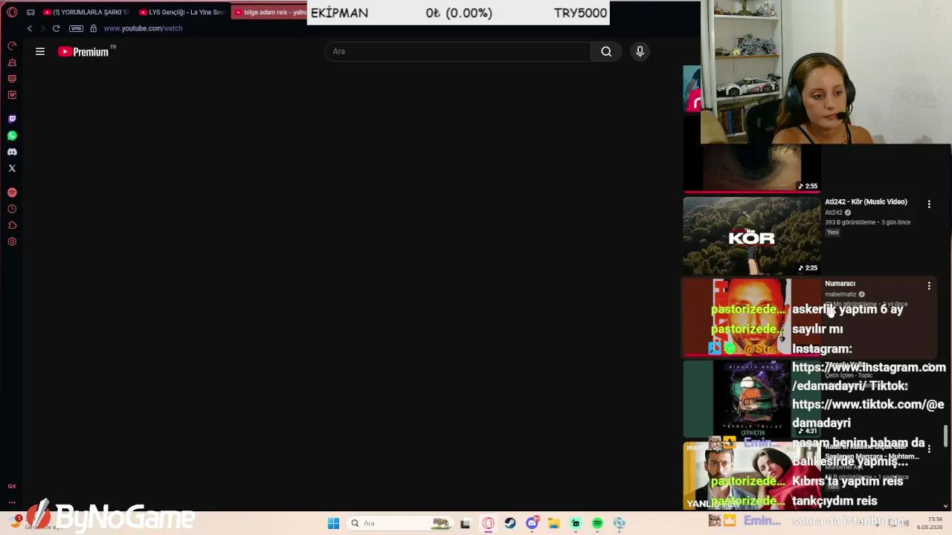Screen dimensions: 952x535
Task: Click the YouTube address bar URL
Action: coord(143,28)
